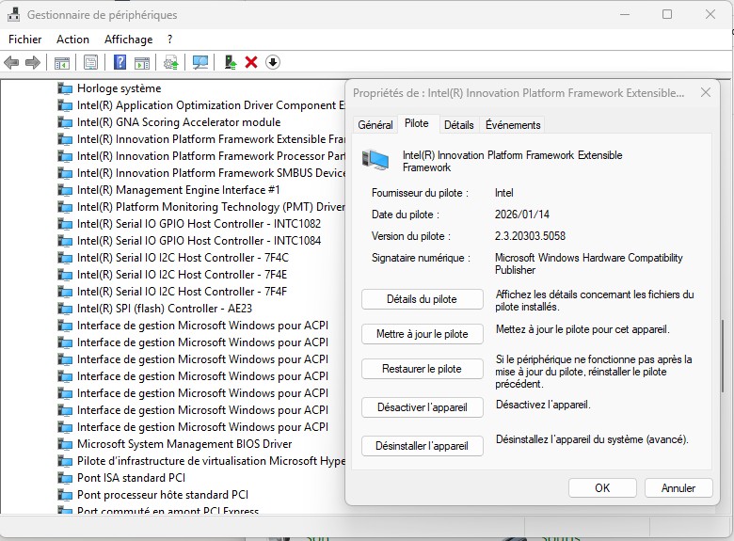Switch to the Général tab
Screen dimensions: 734x541
(375, 124)
